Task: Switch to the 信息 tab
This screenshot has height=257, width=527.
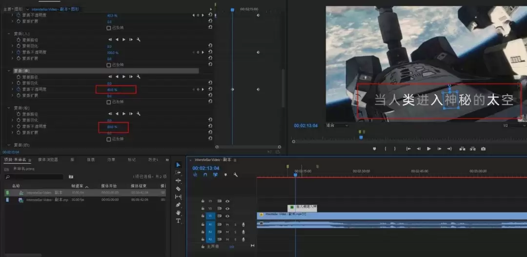Action: click(x=91, y=160)
